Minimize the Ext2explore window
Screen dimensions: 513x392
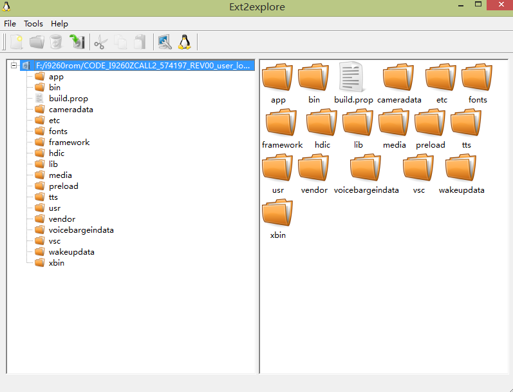(461, 6)
